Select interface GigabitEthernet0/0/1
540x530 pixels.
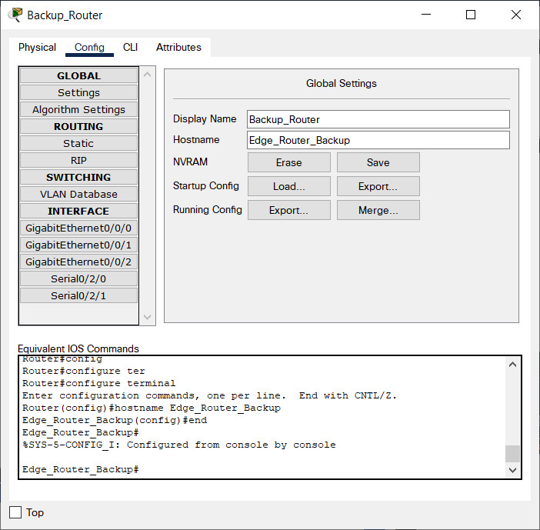[78, 245]
